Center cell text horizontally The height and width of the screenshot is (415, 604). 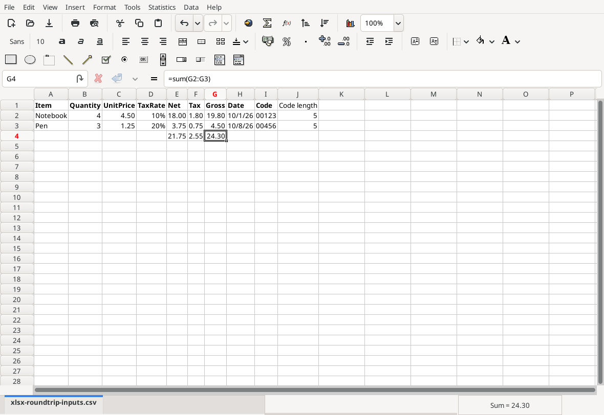pyautogui.click(x=144, y=41)
